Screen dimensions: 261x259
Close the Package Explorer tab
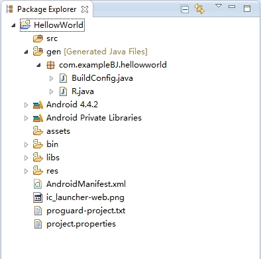[x=85, y=9]
